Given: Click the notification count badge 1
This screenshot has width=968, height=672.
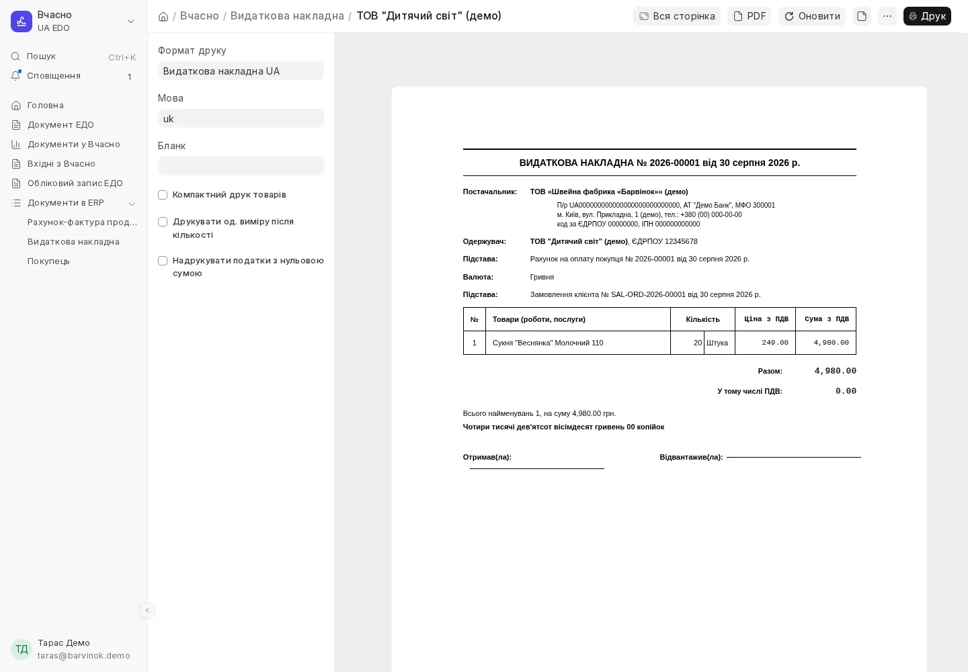Looking at the screenshot, I should click(130, 77).
